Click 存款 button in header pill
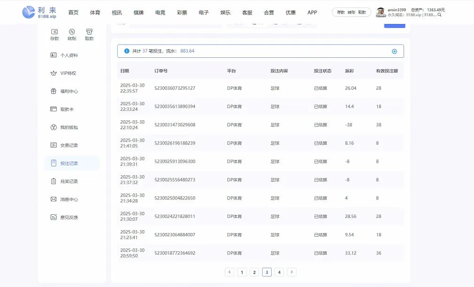The width and height of the screenshot is (474, 287). coord(341,13)
